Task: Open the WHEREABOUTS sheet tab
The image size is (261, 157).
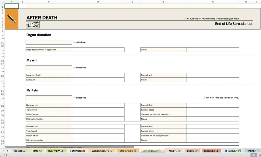Action: point(102,151)
